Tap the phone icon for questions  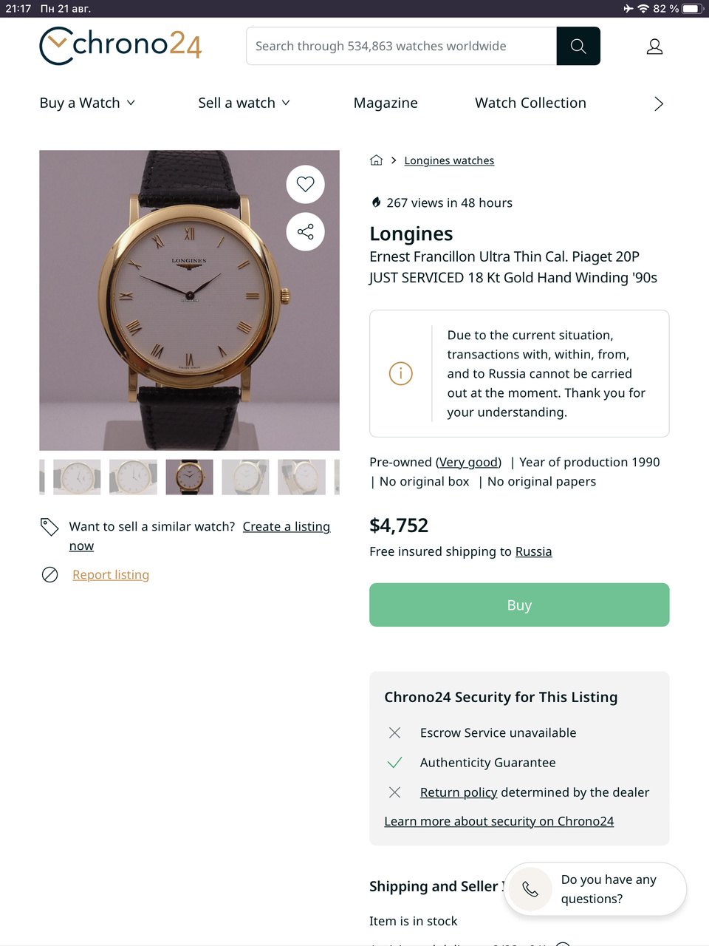click(530, 888)
